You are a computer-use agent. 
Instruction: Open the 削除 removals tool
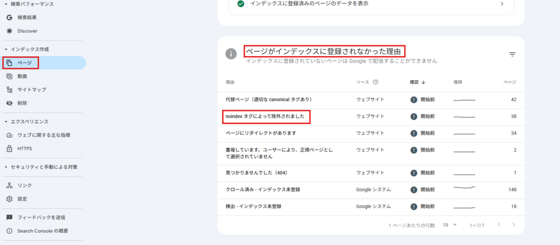click(x=22, y=103)
